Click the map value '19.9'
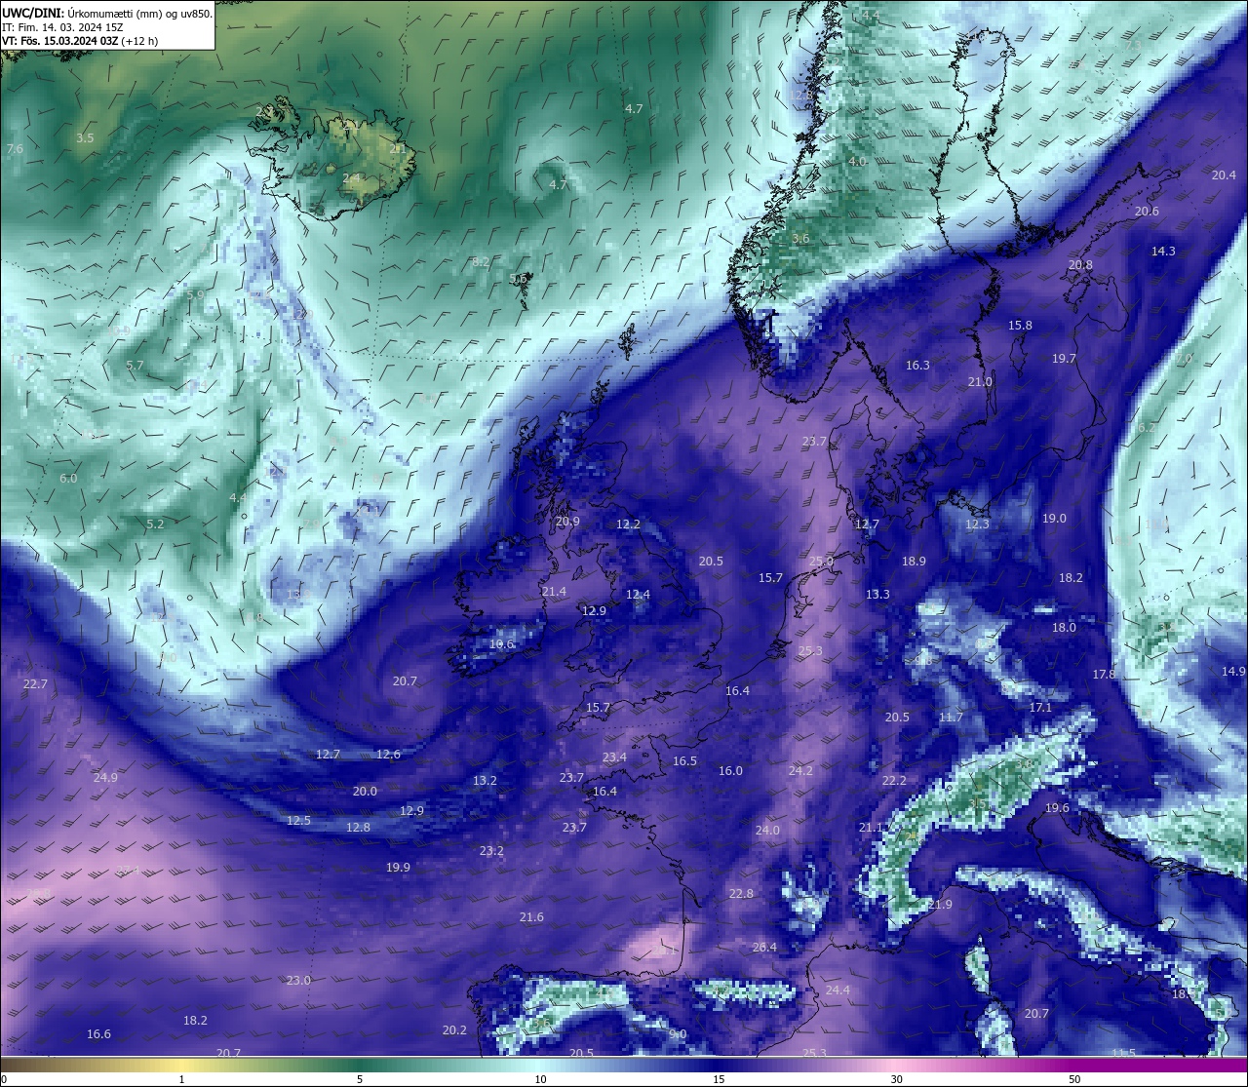The height and width of the screenshot is (1087, 1248). (398, 868)
